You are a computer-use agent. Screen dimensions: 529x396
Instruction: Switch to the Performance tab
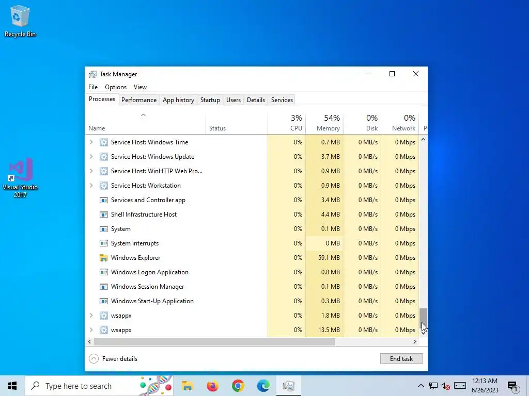(139, 100)
